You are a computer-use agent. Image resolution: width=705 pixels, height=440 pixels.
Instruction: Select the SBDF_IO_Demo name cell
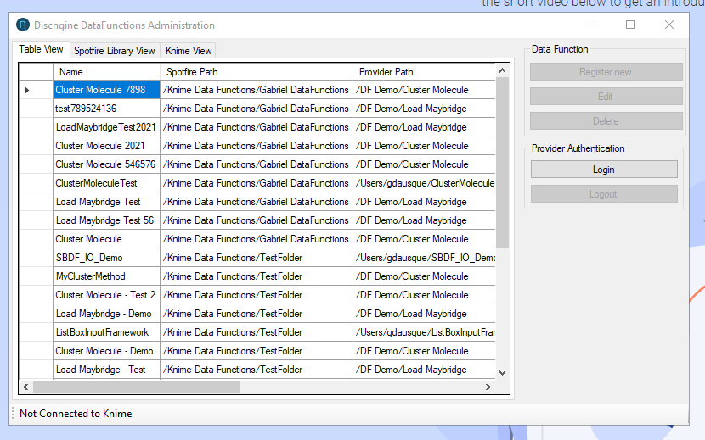106,258
